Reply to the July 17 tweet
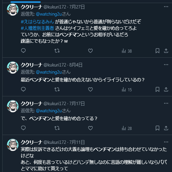 coord(23,128)
